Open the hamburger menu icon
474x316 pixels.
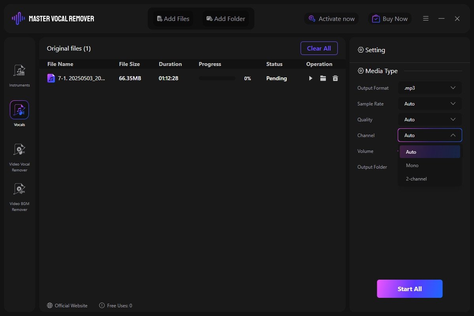[x=426, y=19]
